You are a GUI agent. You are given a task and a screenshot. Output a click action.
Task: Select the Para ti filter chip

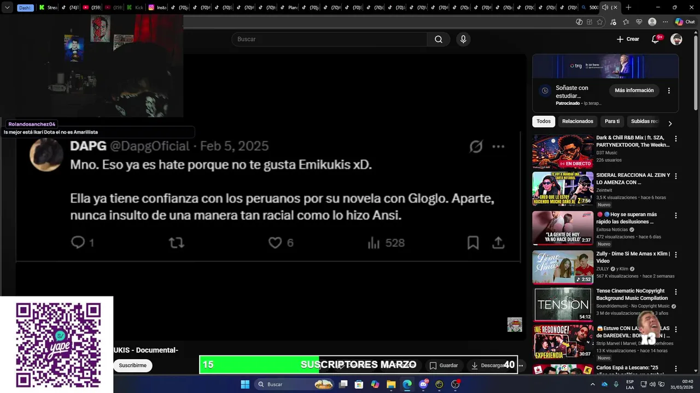(x=612, y=121)
